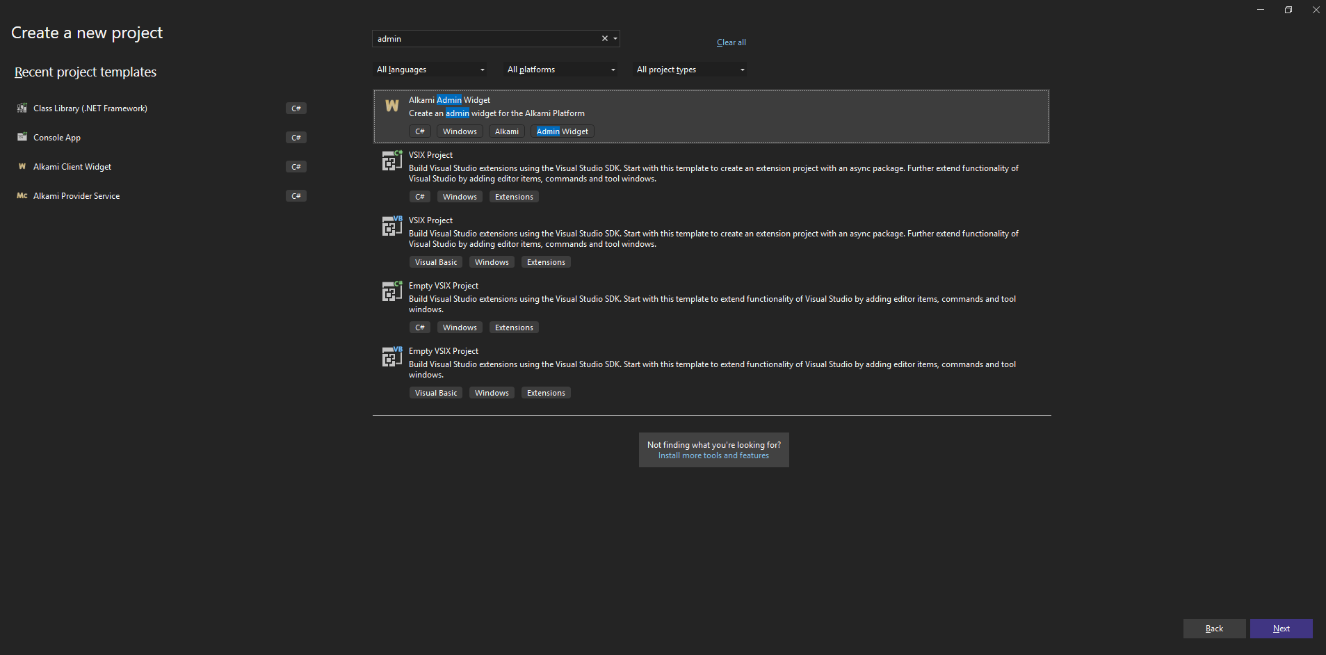Minimize the dialog window
The height and width of the screenshot is (655, 1326).
click(x=1260, y=10)
